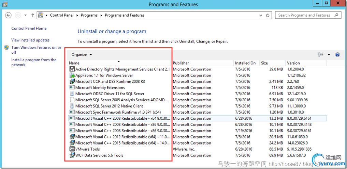Click the Microsoft Identity Extensions icon
Screen dimensions: 347x169
pyautogui.click(x=72, y=88)
